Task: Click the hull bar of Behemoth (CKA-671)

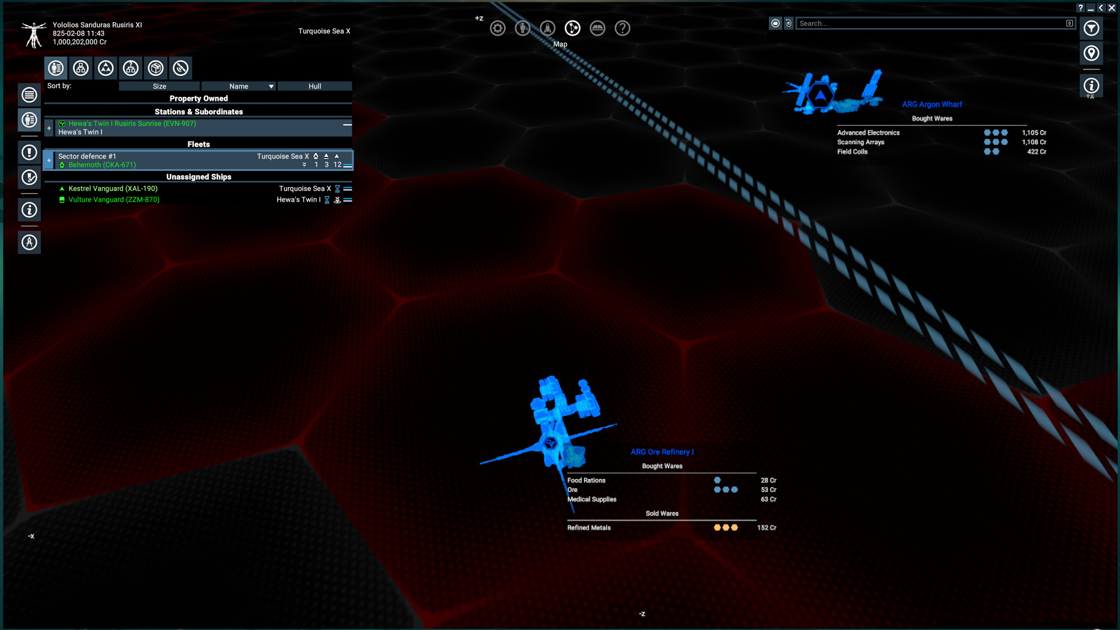Action: 348,164
